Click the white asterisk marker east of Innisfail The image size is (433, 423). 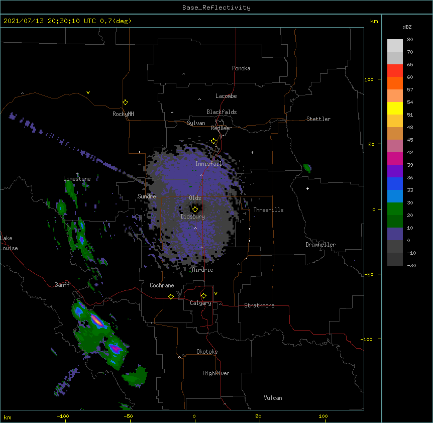[x=252, y=152]
